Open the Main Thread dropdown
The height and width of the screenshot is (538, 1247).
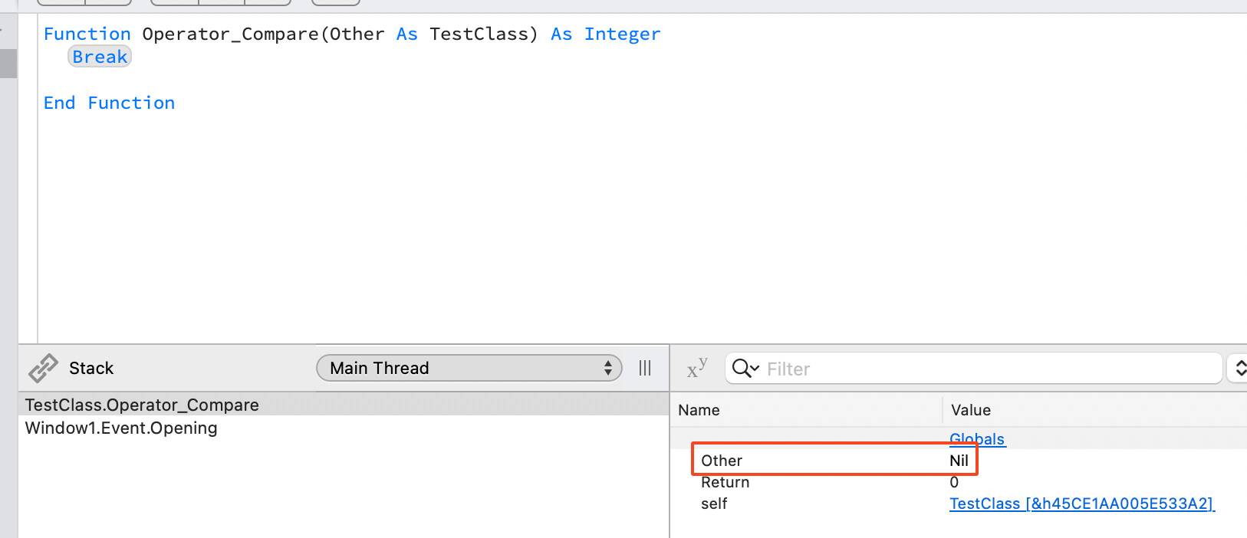click(469, 368)
